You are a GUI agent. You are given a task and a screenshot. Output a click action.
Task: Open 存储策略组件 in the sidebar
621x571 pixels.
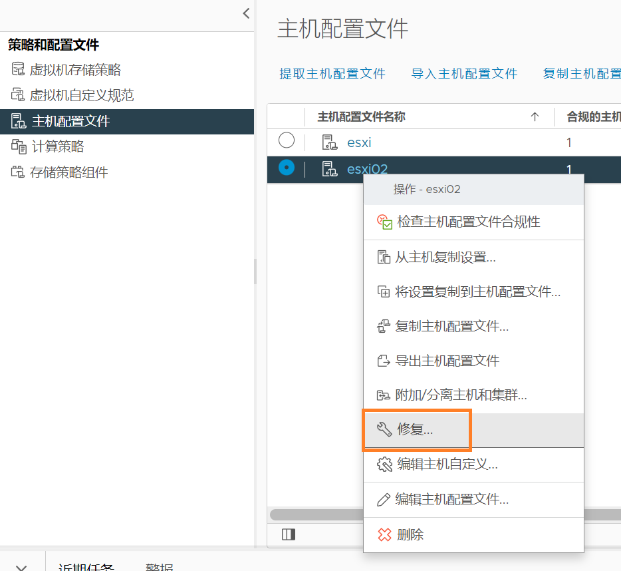(x=68, y=172)
